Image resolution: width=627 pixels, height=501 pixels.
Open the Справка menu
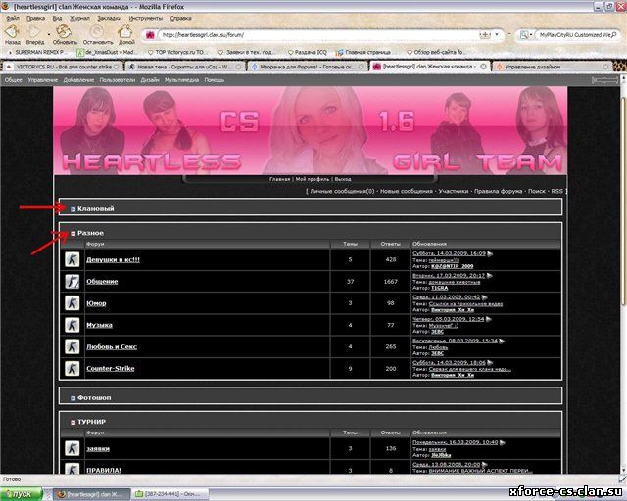coord(180,18)
